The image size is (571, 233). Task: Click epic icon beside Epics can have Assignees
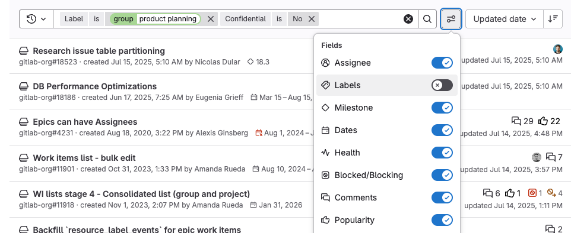tap(24, 122)
